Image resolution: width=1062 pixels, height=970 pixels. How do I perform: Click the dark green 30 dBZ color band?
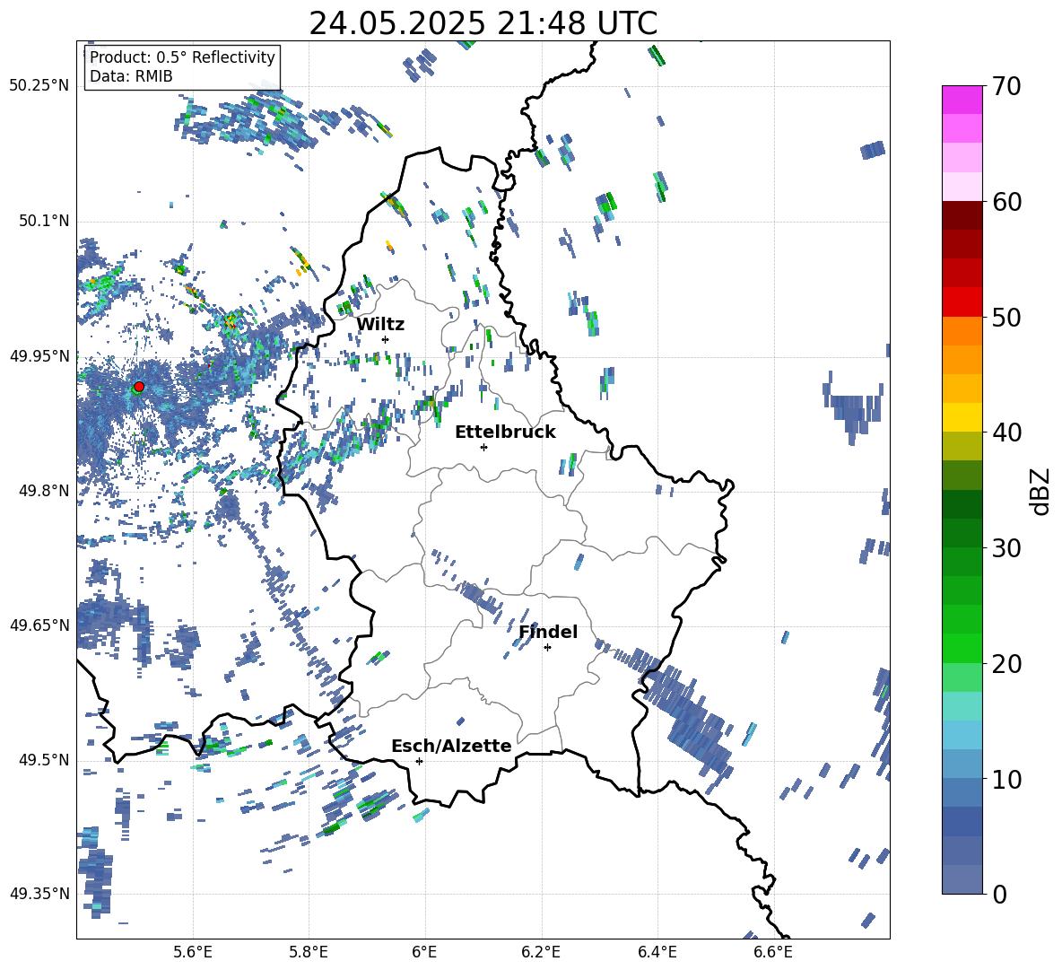tap(962, 533)
